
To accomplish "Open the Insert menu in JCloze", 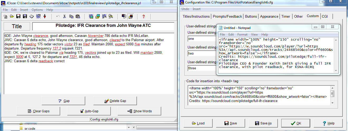I will pos(24,10).
